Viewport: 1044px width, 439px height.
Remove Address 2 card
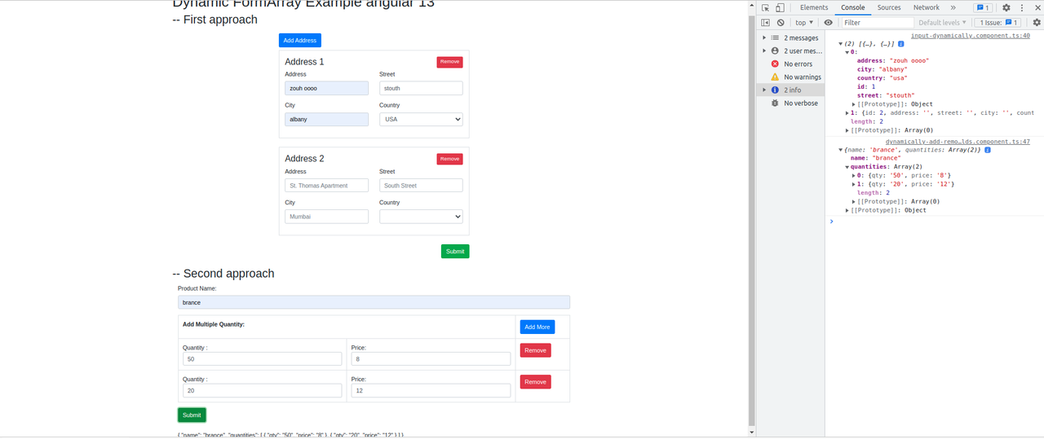(x=449, y=159)
